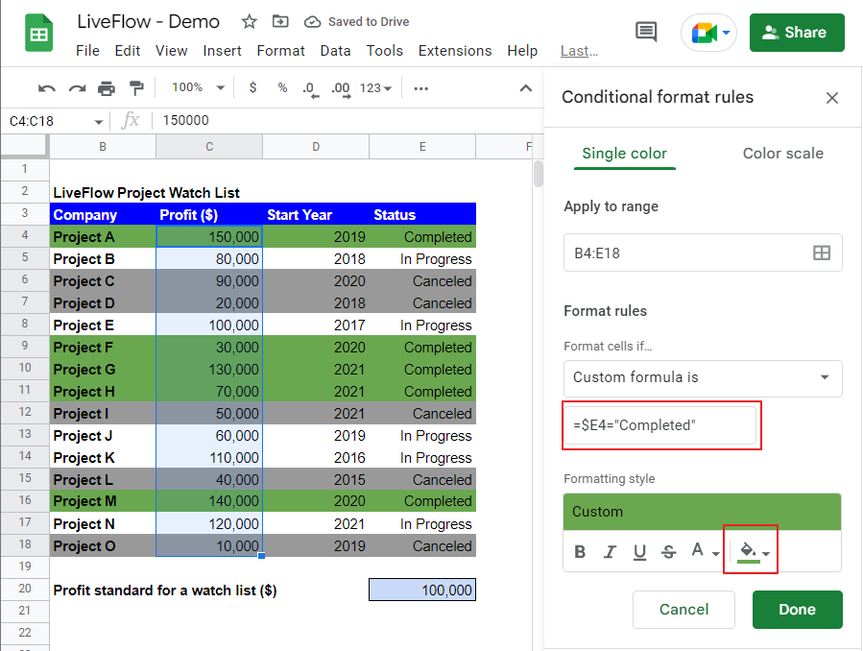Open the Tools menu
The width and height of the screenshot is (863, 651).
click(x=384, y=51)
